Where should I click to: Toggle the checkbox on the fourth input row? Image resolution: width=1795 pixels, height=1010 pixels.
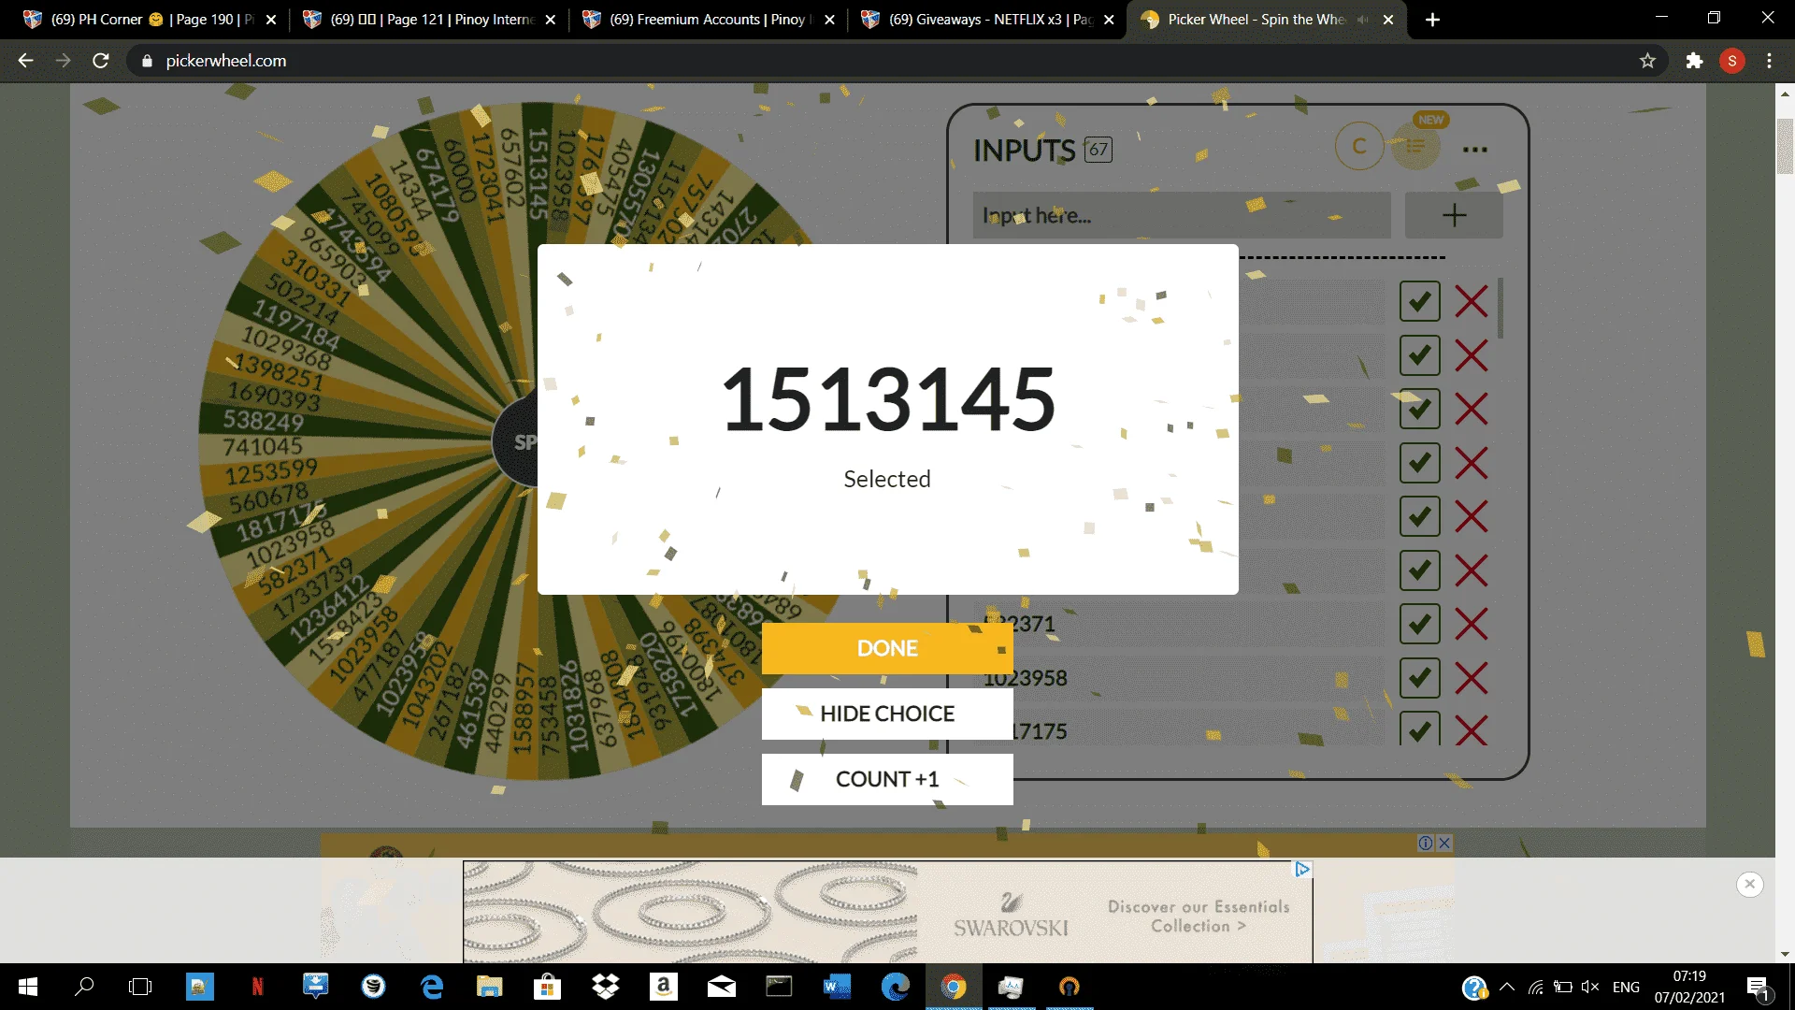(x=1419, y=462)
